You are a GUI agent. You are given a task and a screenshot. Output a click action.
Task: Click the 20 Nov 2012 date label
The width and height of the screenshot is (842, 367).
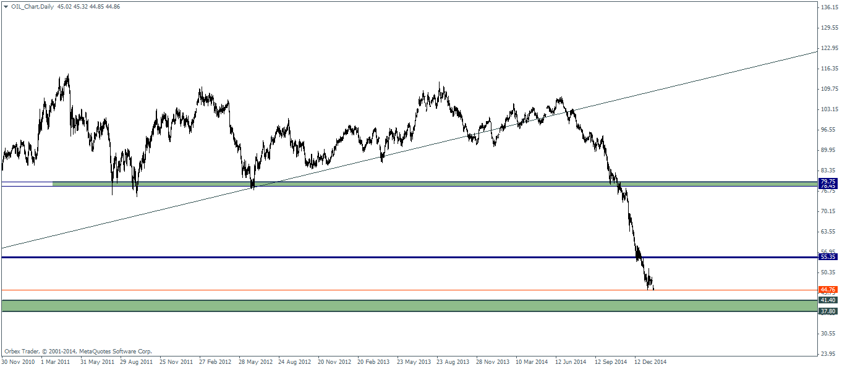[335, 361]
